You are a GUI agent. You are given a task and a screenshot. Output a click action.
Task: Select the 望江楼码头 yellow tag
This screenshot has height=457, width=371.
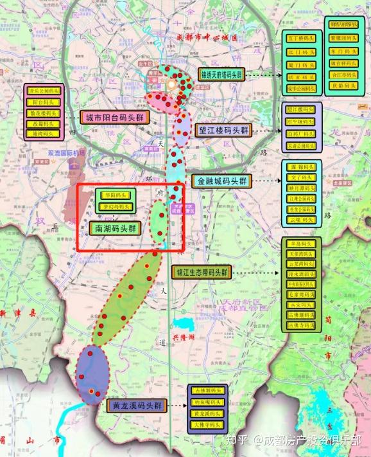(300, 110)
